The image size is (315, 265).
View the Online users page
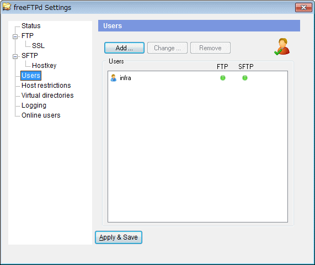coord(41,115)
